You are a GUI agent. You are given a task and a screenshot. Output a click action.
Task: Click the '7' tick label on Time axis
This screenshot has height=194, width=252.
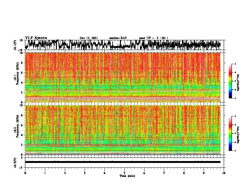[164, 173]
